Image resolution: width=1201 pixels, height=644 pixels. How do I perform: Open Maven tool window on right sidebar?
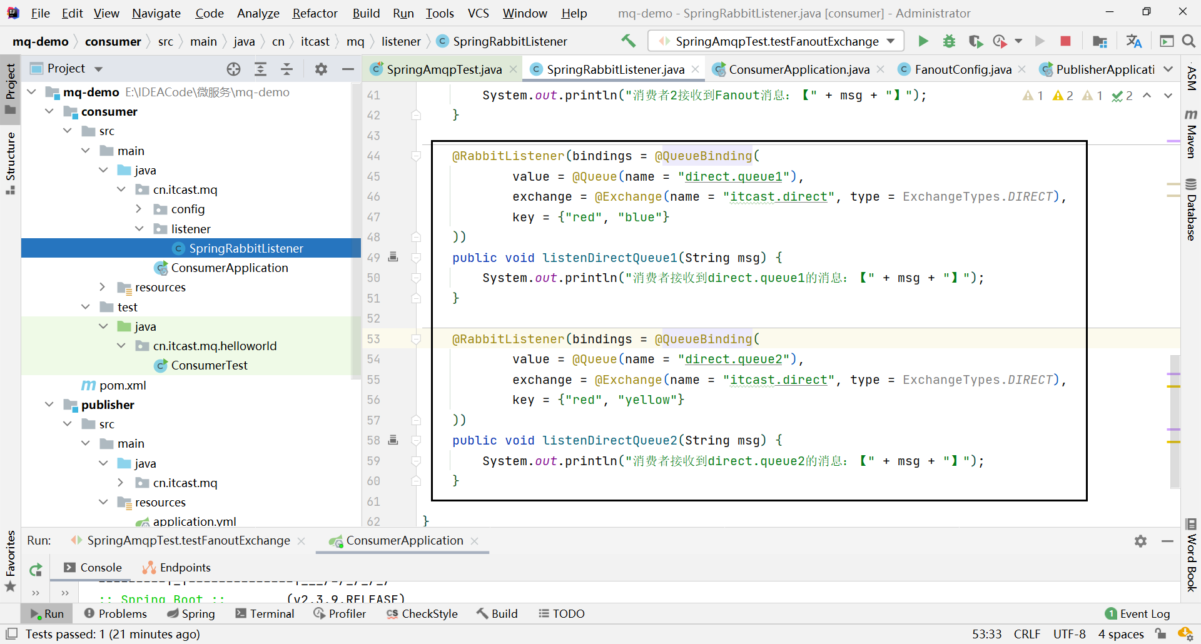point(1191,134)
